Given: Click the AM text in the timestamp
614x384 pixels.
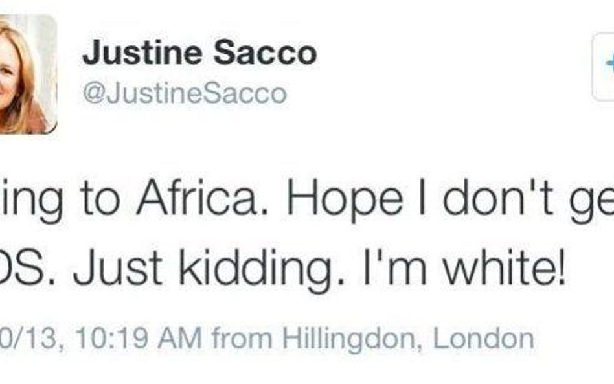Looking at the screenshot, I should pos(180,338).
